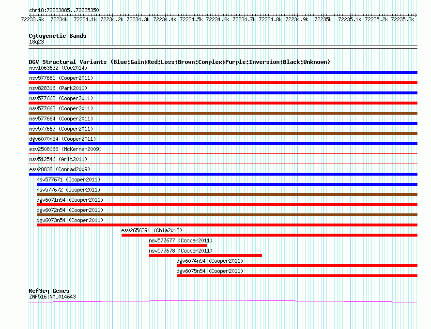Click the DGV Structural Variants track title
This screenshot has height=329, width=431.
(x=179, y=62)
